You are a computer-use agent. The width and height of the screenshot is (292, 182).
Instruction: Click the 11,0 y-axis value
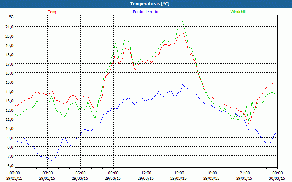(9, 119)
